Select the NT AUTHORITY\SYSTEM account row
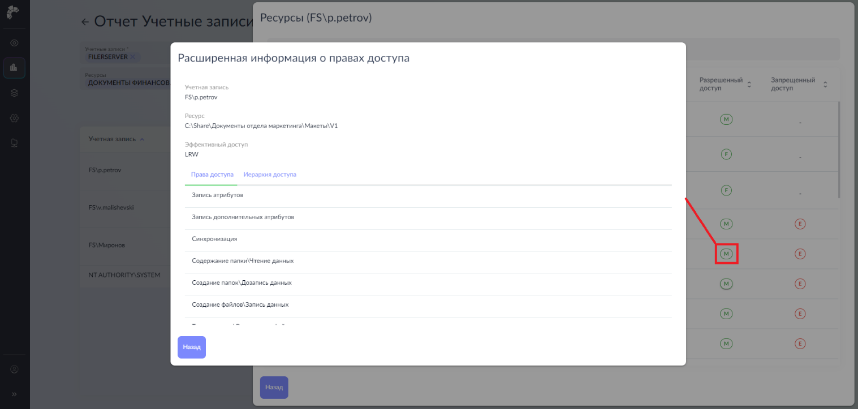The image size is (858, 409). [126, 275]
